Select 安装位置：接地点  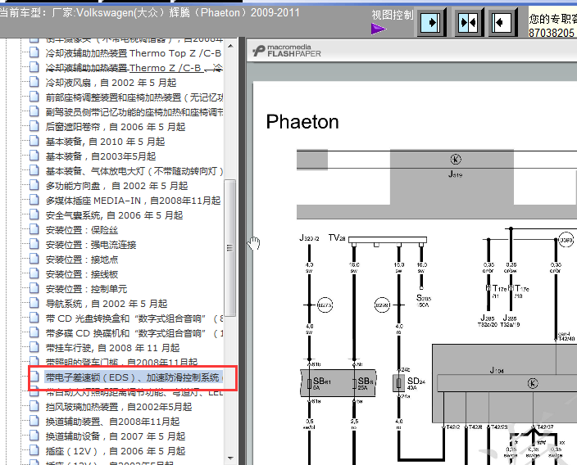pyautogui.click(x=82, y=260)
